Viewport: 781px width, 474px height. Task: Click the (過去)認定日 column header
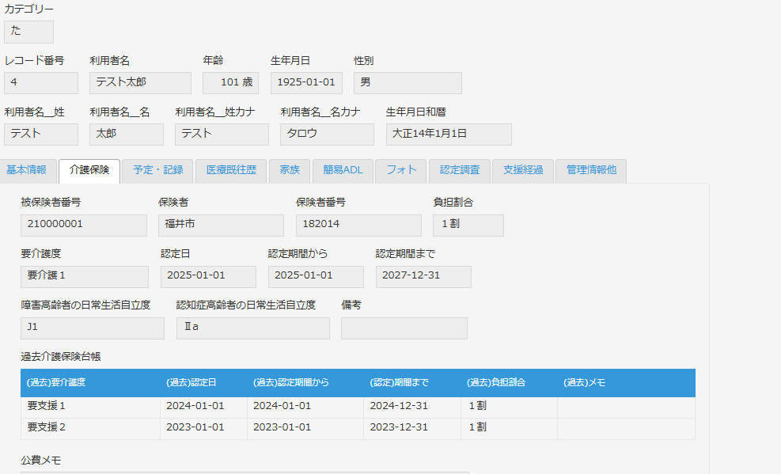[x=203, y=382]
